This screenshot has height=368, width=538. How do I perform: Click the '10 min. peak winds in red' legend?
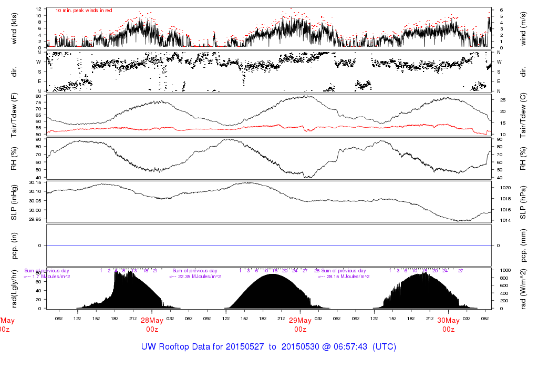84,11
